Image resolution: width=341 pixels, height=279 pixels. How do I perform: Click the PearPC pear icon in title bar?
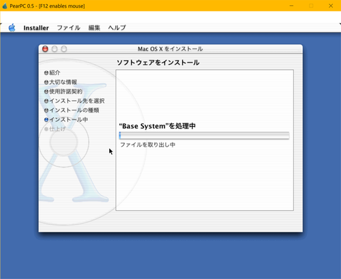[x=5, y=5]
